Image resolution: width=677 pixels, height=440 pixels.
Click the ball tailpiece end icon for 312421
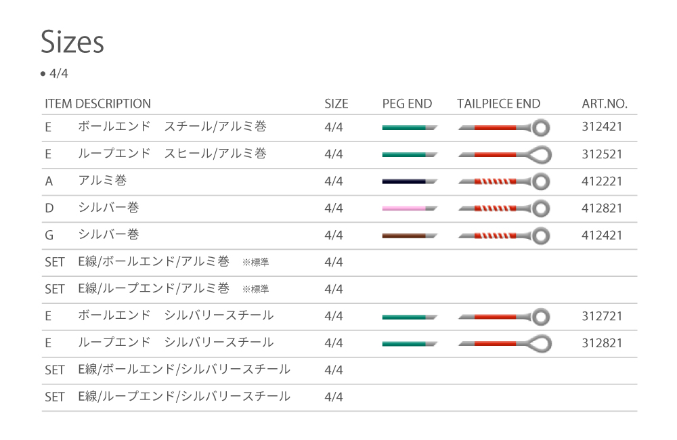click(504, 127)
